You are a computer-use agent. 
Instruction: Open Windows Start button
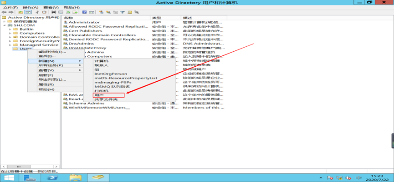click(9, 178)
